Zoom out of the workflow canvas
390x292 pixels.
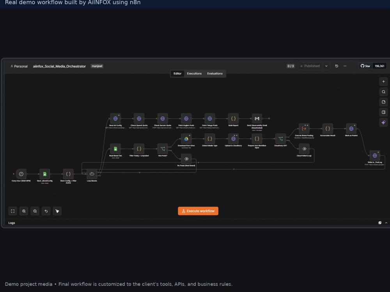pos(35,211)
